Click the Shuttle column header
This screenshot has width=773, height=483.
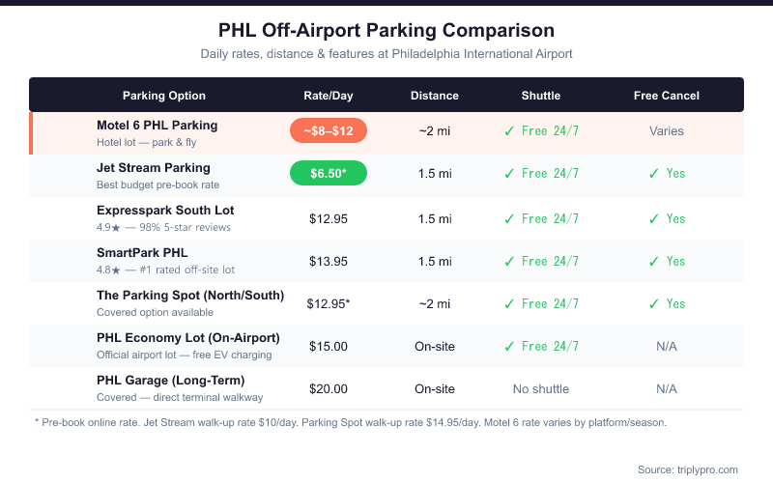[541, 96]
